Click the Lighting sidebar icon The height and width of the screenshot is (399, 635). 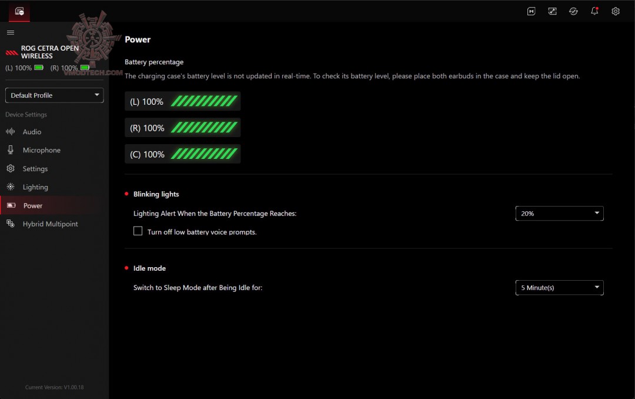(11, 187)
